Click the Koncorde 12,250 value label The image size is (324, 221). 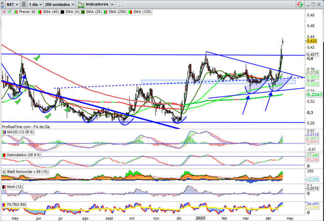pos(313,179)
